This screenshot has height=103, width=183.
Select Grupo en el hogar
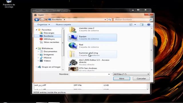click(x=51, y=67)
